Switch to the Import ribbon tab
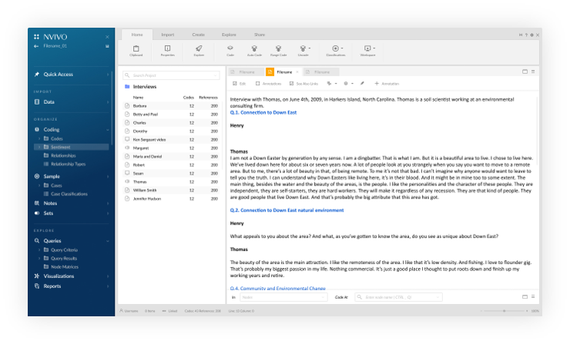Image resolution: width=570 pixels, height=344 pixels. pyautogui.click(x=167, y=35)
